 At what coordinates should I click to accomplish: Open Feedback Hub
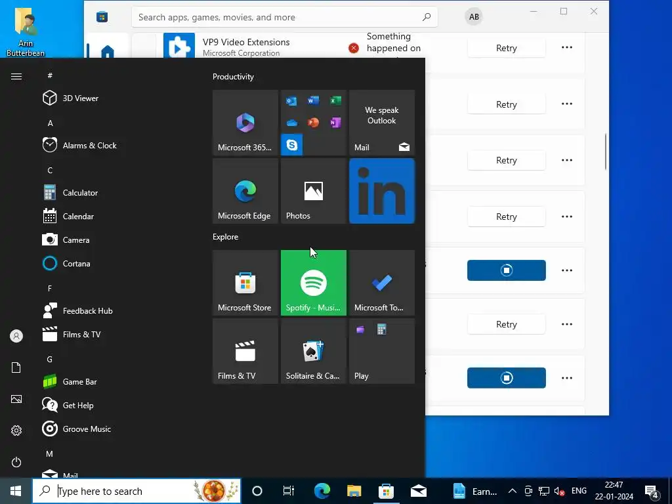click(77, 310)
